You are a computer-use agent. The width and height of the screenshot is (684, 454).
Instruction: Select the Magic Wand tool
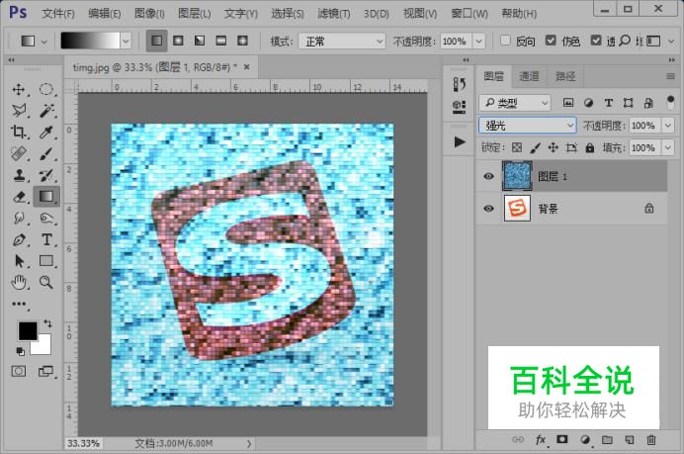pyautogui.click(x=46, y=111)
